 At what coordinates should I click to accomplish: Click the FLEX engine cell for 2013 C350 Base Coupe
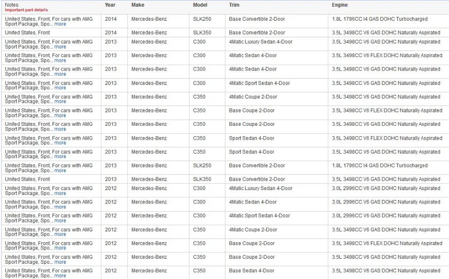point(387,111)
